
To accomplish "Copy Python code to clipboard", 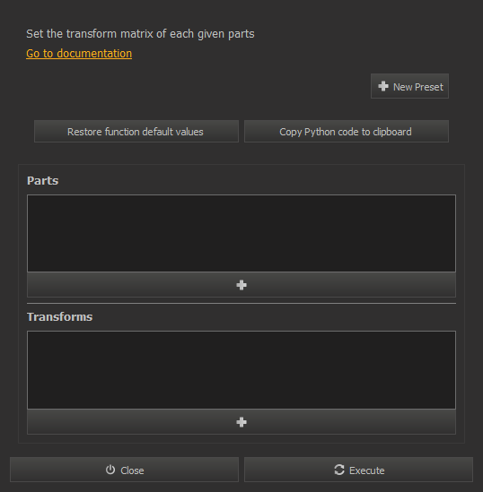I will coord(347,132).
